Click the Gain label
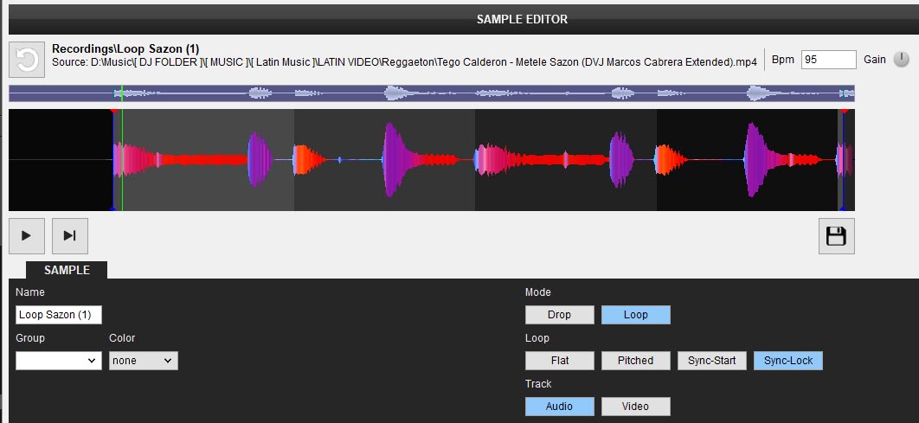The width and height of the screenshot is (919, 423). 875,59
